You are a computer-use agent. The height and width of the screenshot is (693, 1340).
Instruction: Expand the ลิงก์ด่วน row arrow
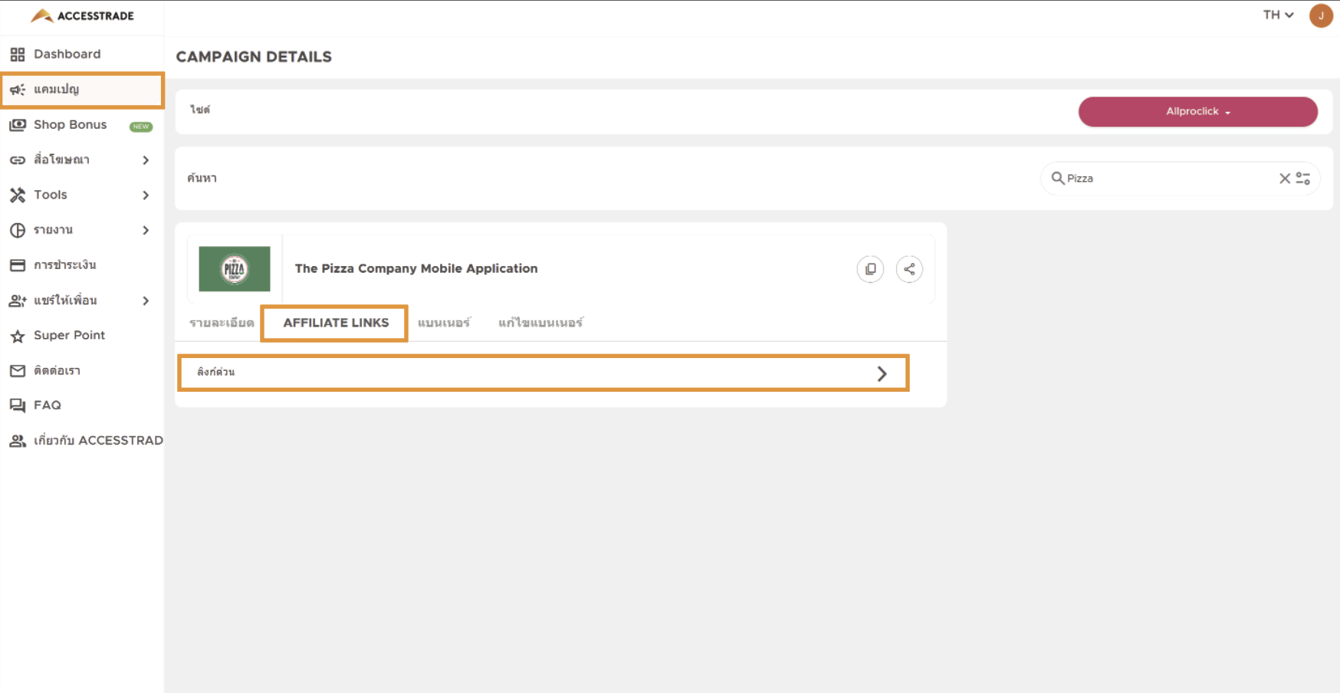882,373
